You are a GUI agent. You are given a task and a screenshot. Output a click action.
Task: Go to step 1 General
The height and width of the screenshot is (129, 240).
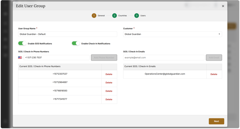[98, 15]
